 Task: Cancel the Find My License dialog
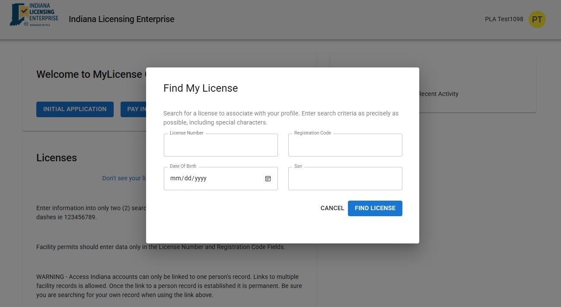point(332,208)
